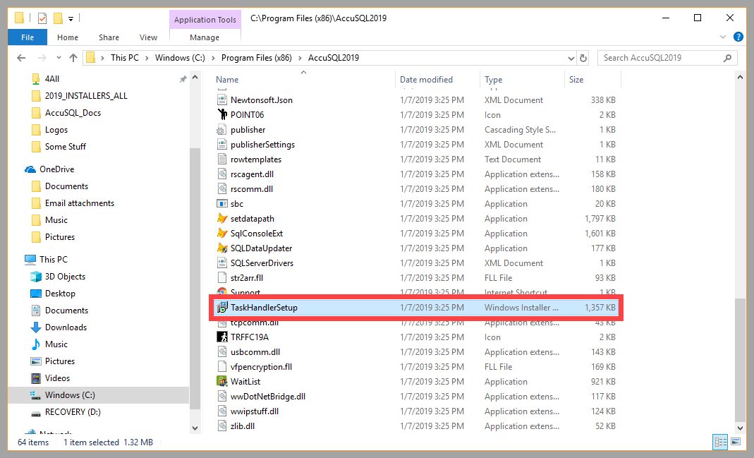Open the Downloads folder in sidebar
The height and width of the screenshot is (458, 754).
(66, 327)
